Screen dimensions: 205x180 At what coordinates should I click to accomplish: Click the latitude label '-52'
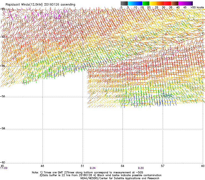click(x=2, y=37)
